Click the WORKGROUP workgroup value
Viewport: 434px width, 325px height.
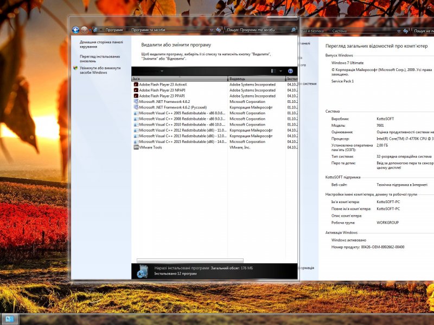[387, 223]
